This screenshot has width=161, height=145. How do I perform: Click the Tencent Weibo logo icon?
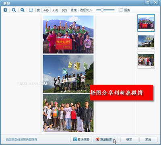(75, 139)
